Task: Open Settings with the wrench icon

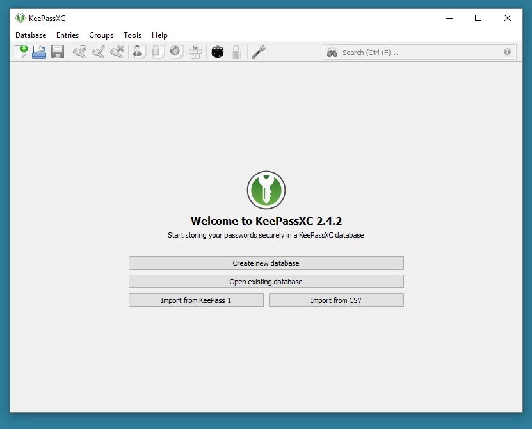Action: click(259, 52)
